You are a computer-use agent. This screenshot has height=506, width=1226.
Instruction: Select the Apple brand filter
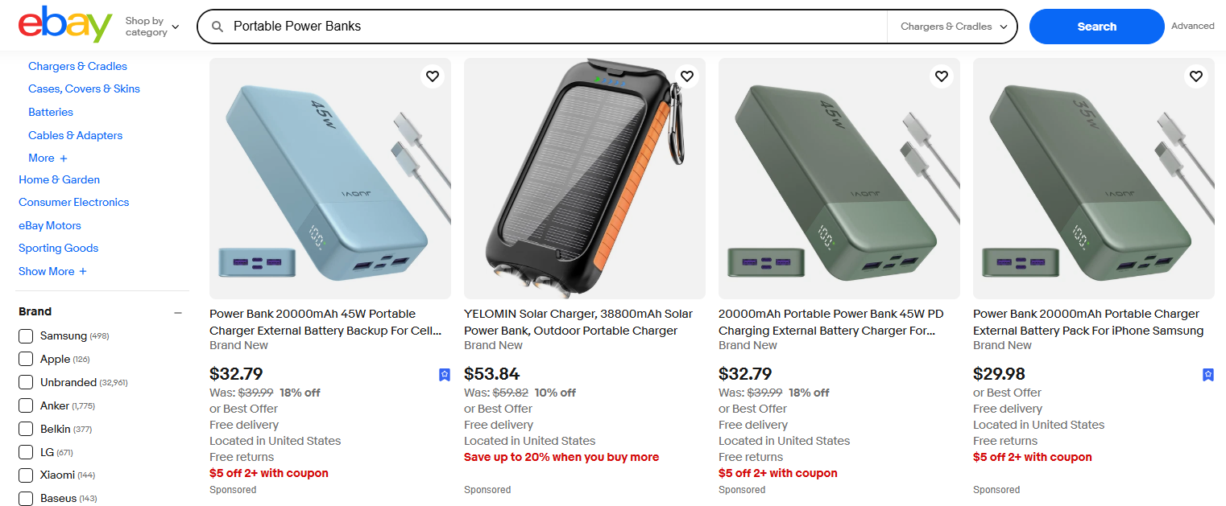[x=25, y=359]
